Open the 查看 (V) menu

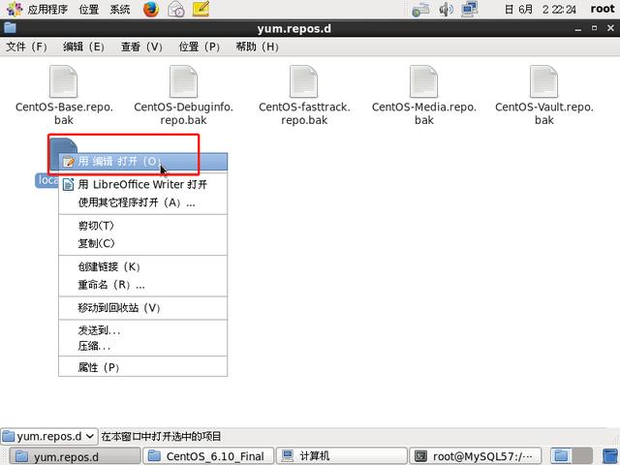click(141, 46)
